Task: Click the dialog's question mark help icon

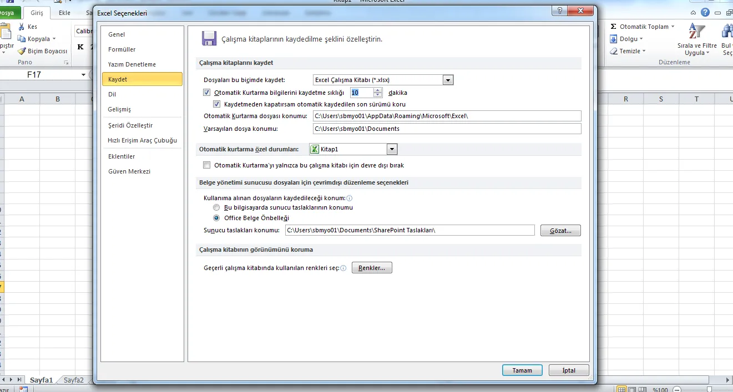Action: tap(559, 11)
